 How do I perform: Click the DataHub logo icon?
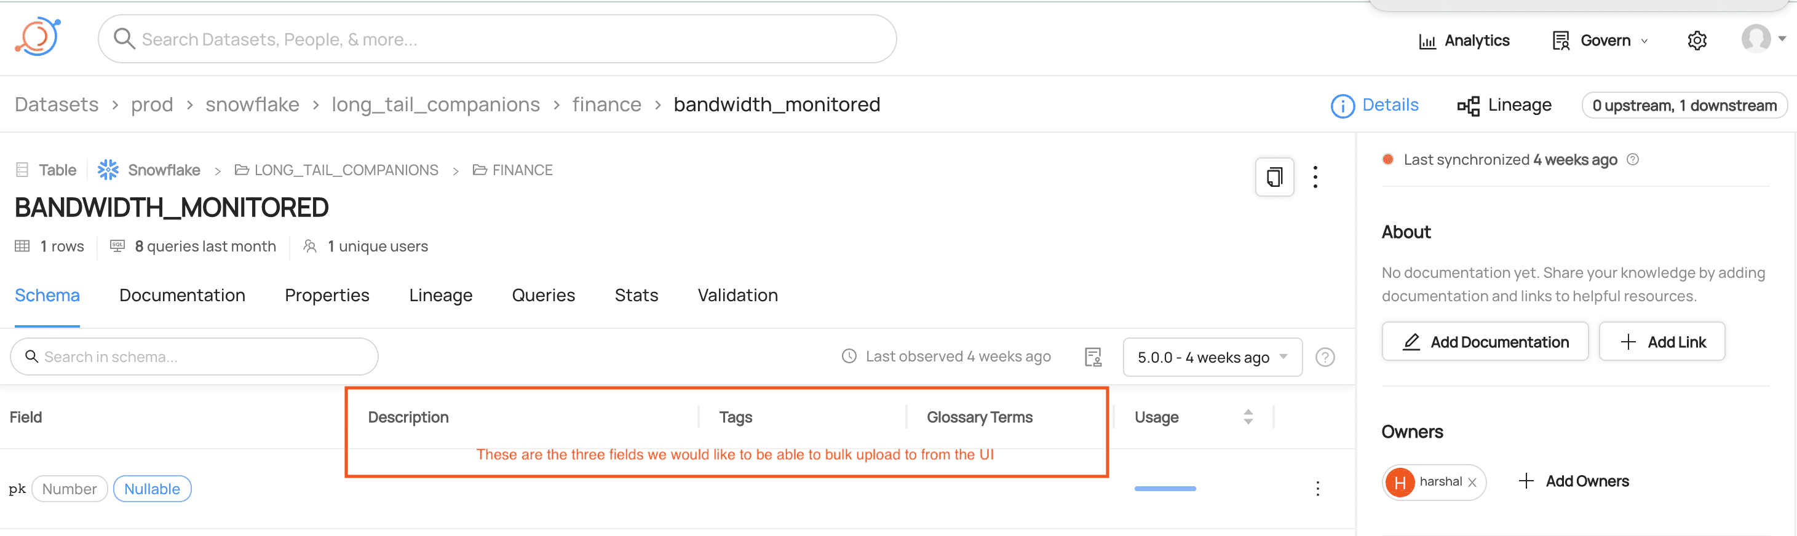coord(38,37)
